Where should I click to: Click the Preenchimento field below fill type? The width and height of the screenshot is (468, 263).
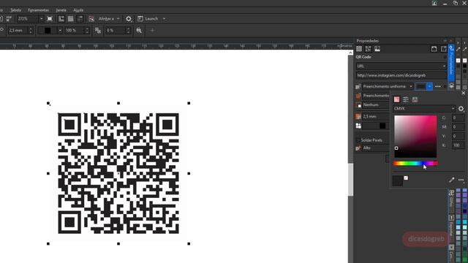point(376,96)
